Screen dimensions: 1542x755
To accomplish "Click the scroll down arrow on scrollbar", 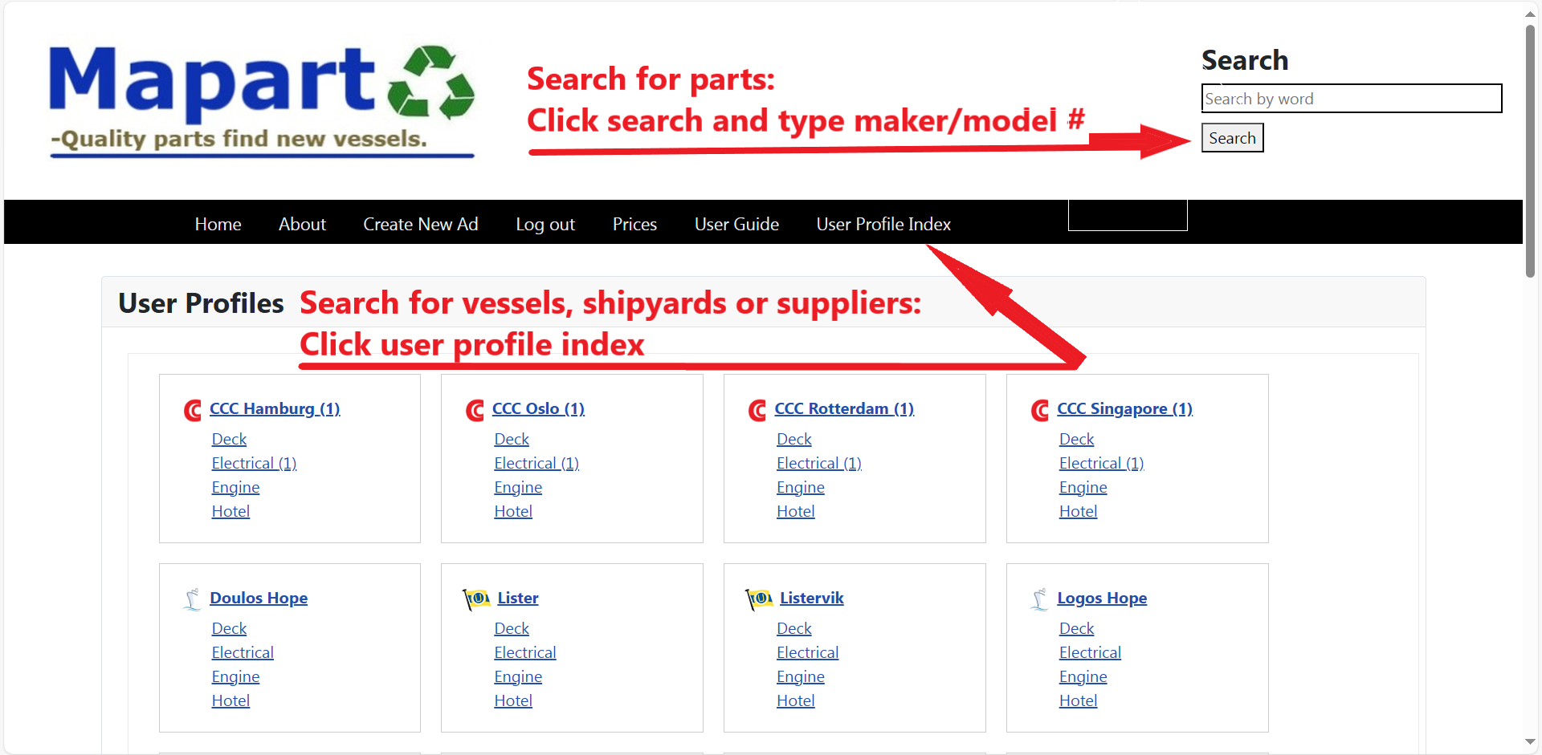I will tap(1531, 742).
